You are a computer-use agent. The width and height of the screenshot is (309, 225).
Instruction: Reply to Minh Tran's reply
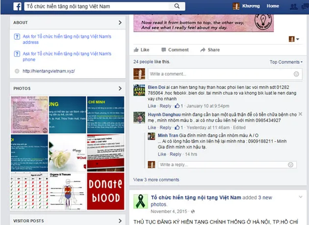[x=176, y=154]
